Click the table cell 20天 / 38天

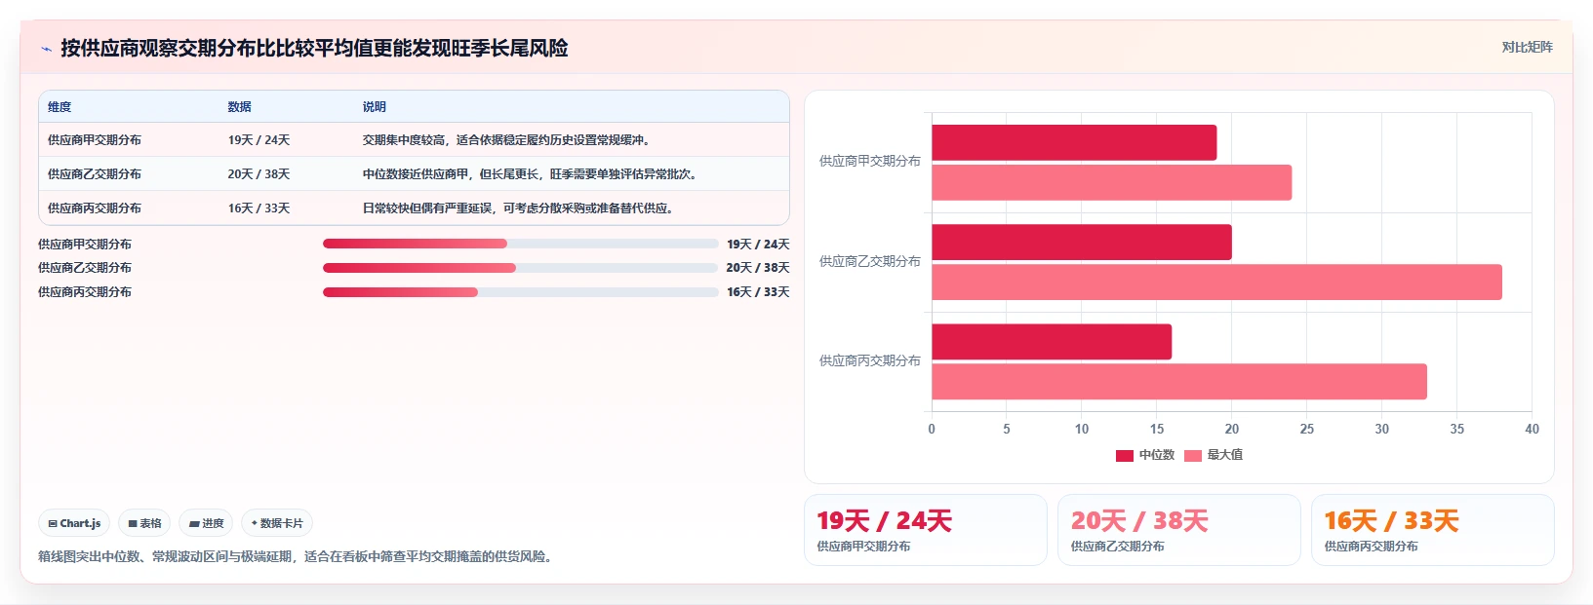click(x=259, y=174)
